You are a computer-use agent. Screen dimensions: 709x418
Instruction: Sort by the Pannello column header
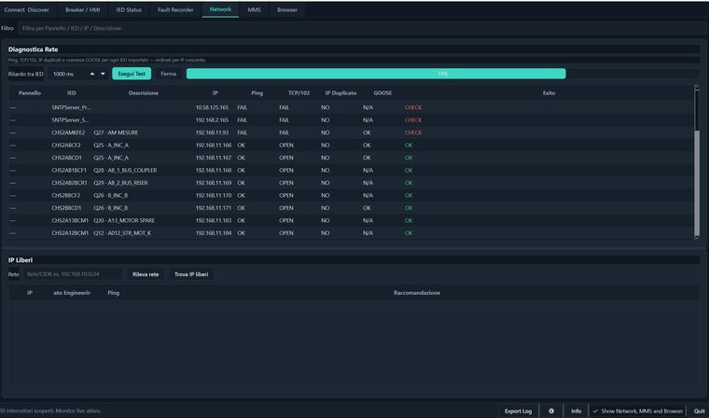coord(30,93)
